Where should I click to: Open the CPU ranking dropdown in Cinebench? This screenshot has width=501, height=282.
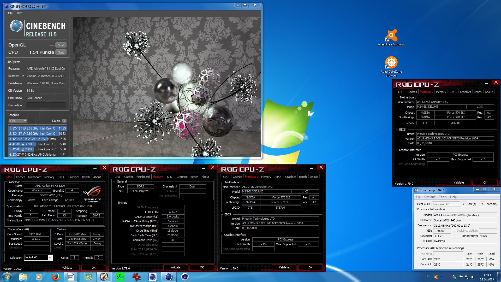click(18, 121)
